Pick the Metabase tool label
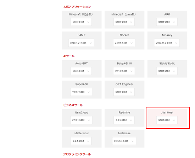 point(124,134)
